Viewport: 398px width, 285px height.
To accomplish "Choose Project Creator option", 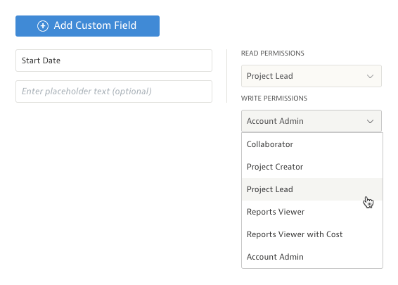I will [312, 167].
